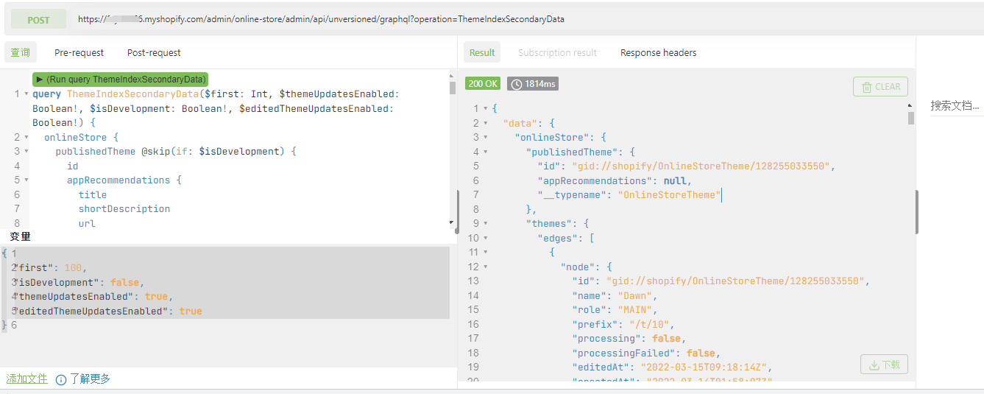Switch to the Pre-request tab

[x=79, y=53]
